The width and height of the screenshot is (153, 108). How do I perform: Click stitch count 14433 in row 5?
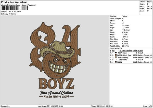coord(119,62)
